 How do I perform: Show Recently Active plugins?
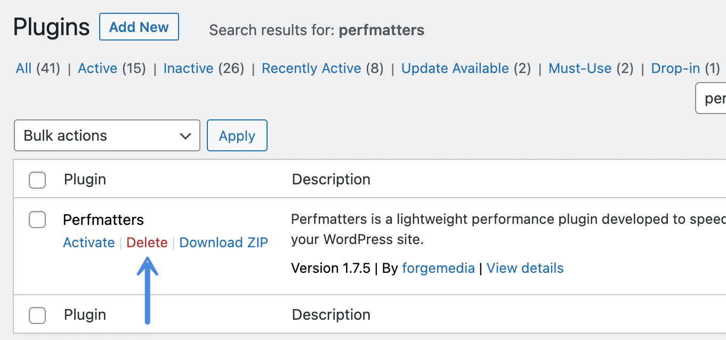(x=311, y=68)
